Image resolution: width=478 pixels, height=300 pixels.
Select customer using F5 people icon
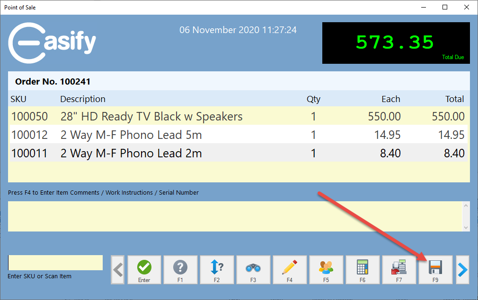click(326, 270)
